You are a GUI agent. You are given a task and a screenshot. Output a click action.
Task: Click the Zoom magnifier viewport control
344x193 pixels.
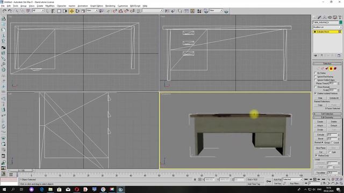[328, 179]
